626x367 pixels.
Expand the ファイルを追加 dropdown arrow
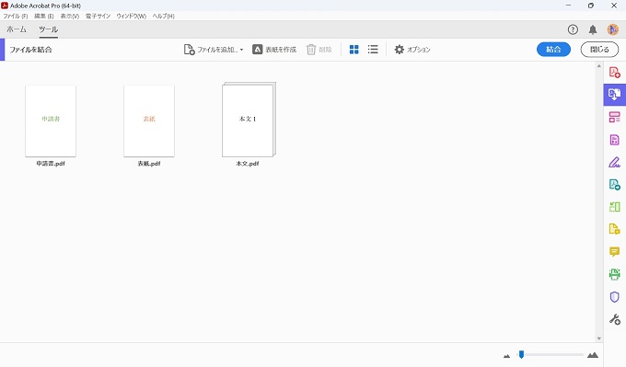point(241,50)
